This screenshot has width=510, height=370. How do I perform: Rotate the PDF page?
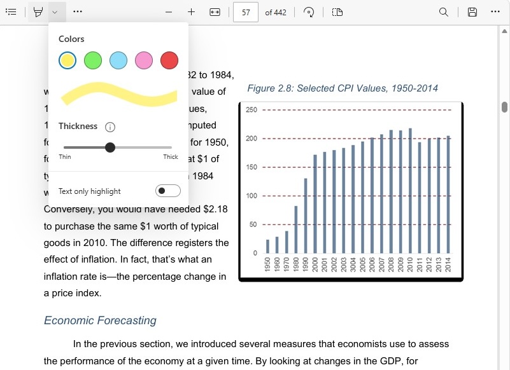(x=309, y=12)
